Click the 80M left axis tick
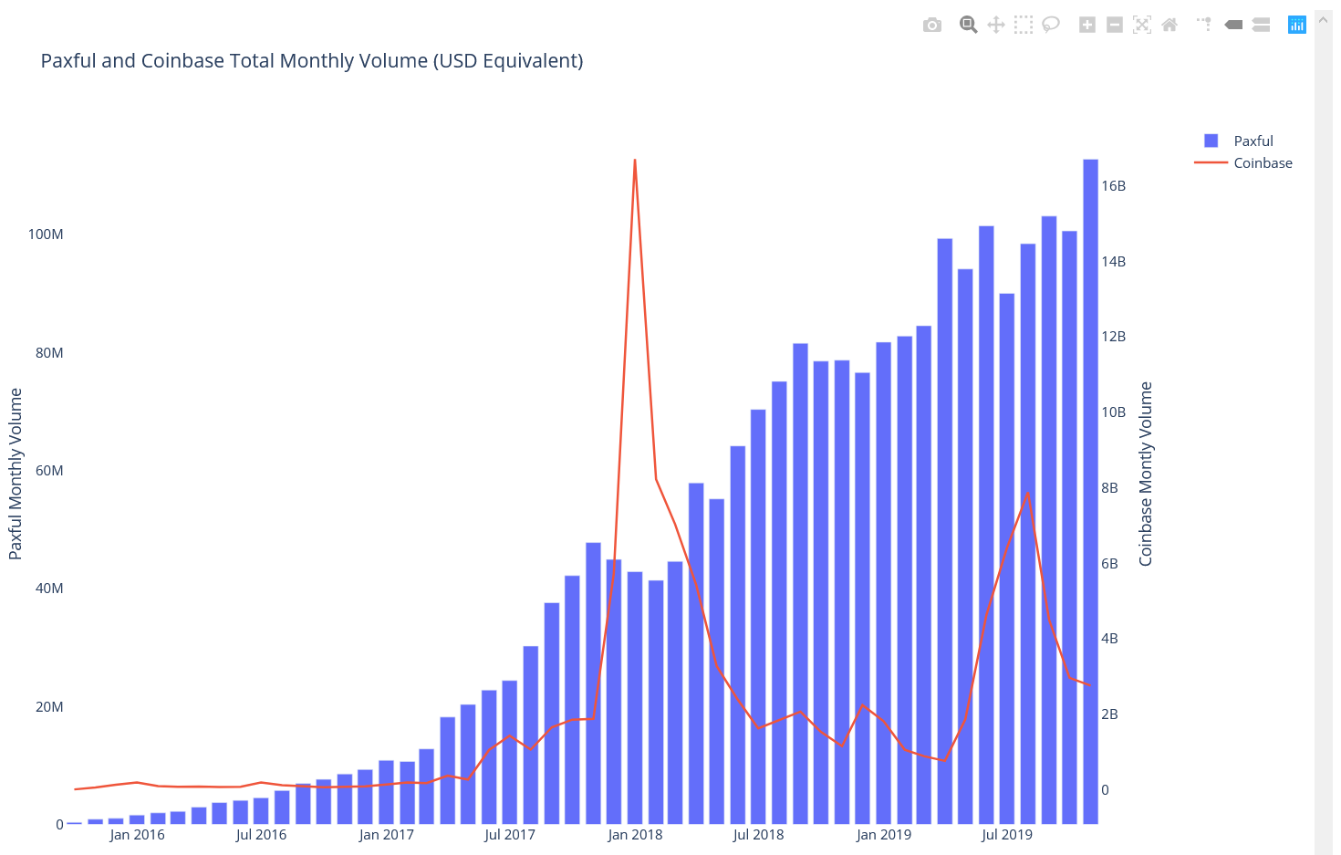This screenshot has width=1341, height=855. point(49,353)
